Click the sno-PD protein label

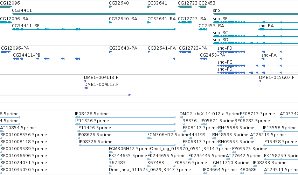tap(225, 69)
